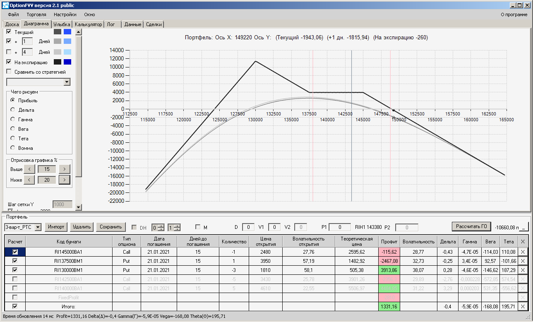Click the D input field in portfolio toolbar

click(248, 227)
